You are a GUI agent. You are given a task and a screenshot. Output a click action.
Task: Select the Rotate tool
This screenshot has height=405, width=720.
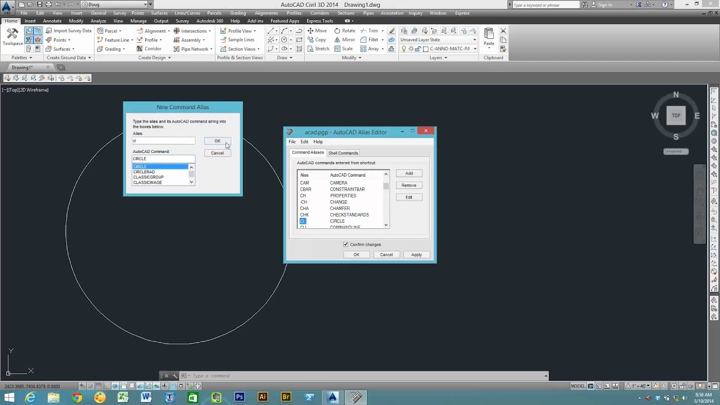[x=344, y=30]
